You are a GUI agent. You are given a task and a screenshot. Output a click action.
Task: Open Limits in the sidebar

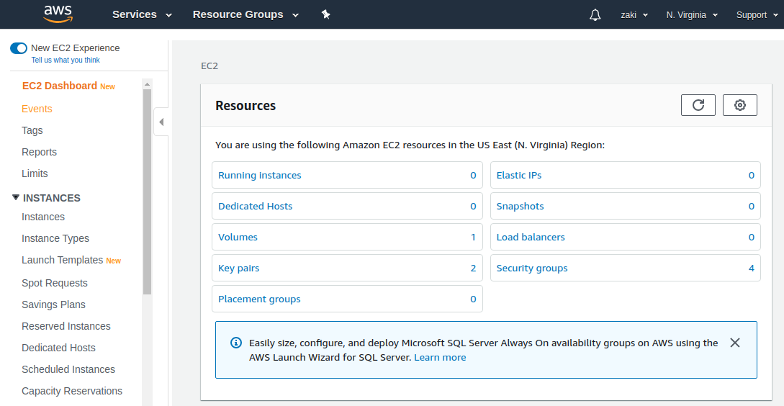(35, 173)
